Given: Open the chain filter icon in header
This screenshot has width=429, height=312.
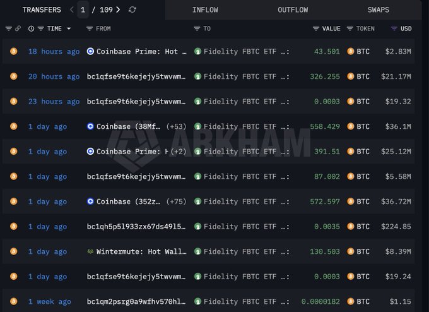Looking at the screenshot, I should coord(8,28).
